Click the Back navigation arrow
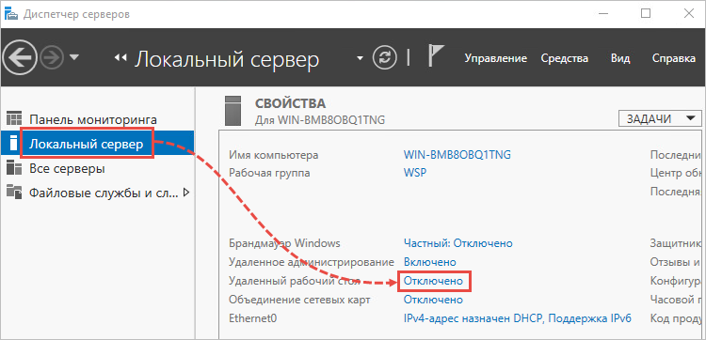The width and height of the screenshot is (706, 340). pyautogui.click(x=19, y=57)
